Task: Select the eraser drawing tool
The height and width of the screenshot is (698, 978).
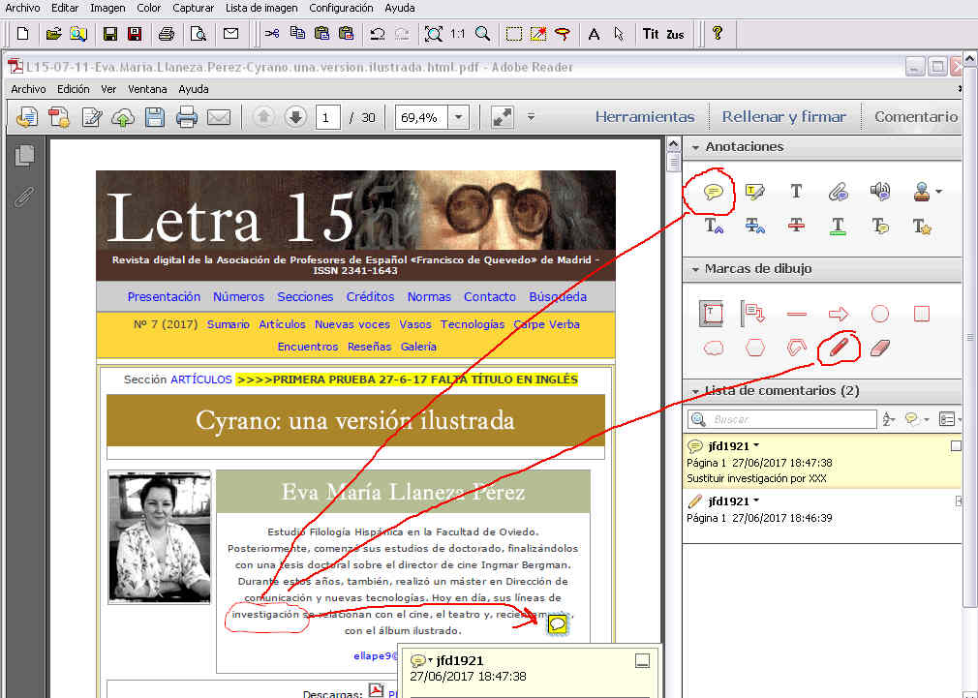Action: point(879,348)
